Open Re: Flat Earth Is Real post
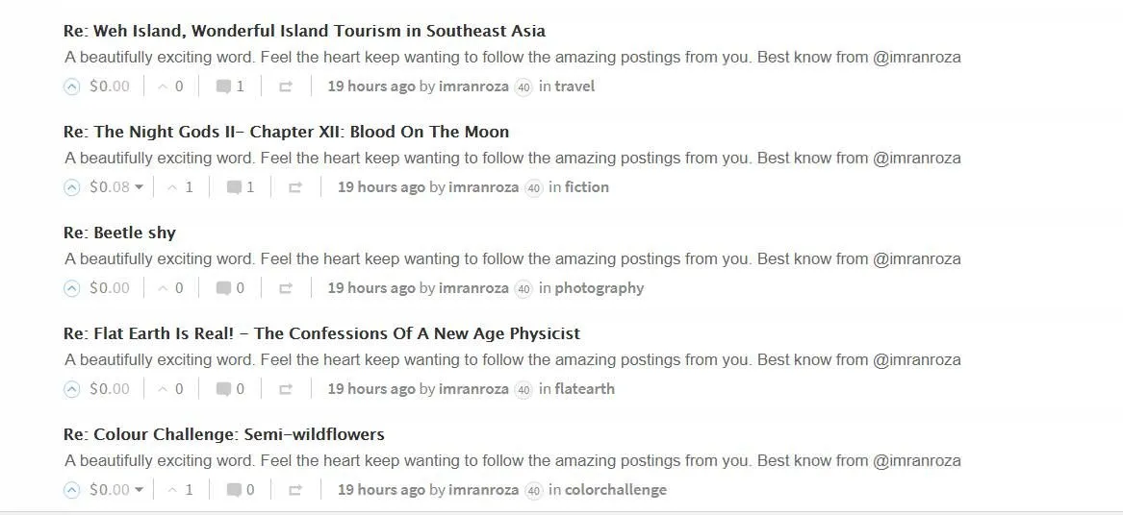This screenshot has height=515, width=1123. click(x=321, y=333)
